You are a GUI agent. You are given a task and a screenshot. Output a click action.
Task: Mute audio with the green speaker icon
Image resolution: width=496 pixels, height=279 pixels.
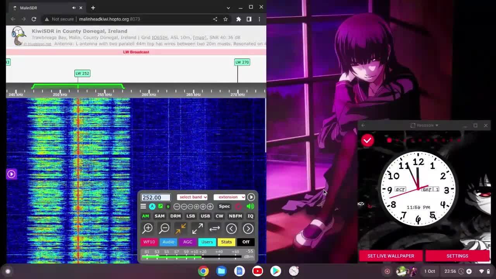pyautogui.click(x=250, y=207)
